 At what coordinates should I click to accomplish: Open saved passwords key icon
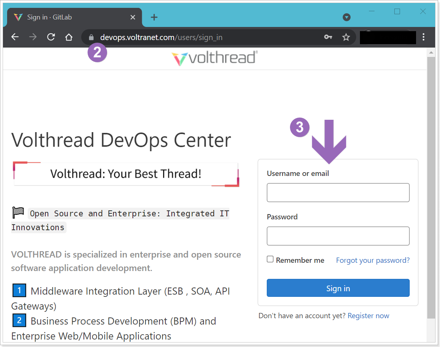(328, 37)
